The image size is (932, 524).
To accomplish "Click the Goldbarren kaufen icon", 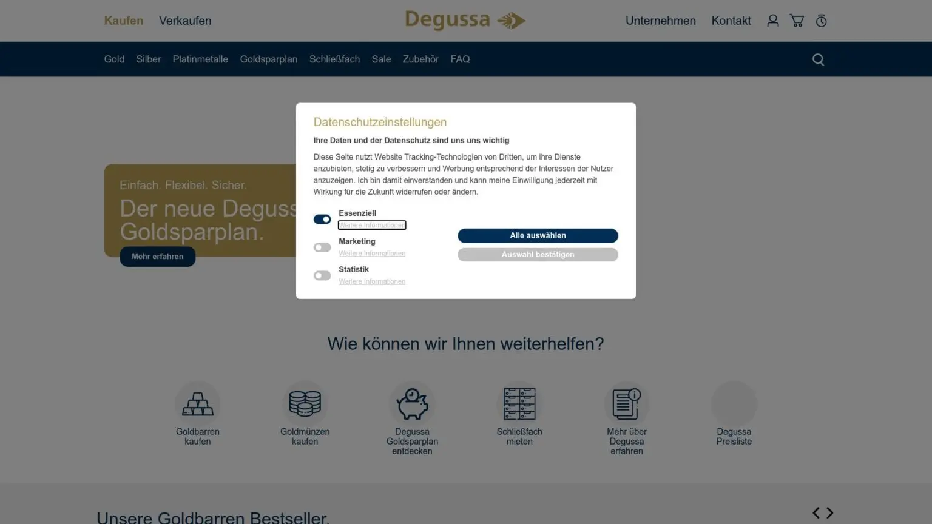I will pos(197,403).
